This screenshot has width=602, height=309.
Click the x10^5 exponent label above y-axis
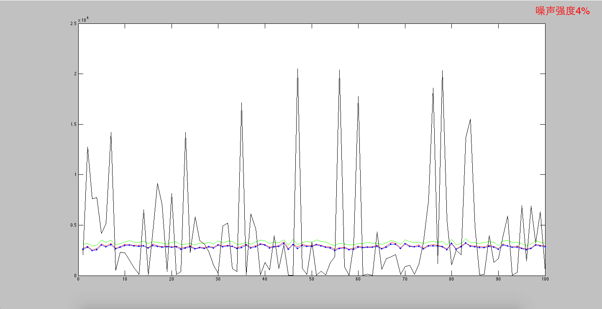point(83,19)
